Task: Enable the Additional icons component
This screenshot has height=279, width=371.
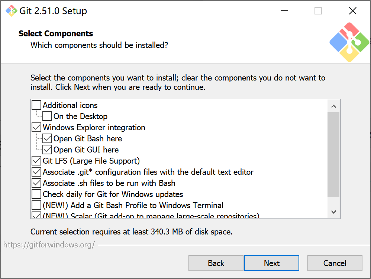Action: point(36,105)
